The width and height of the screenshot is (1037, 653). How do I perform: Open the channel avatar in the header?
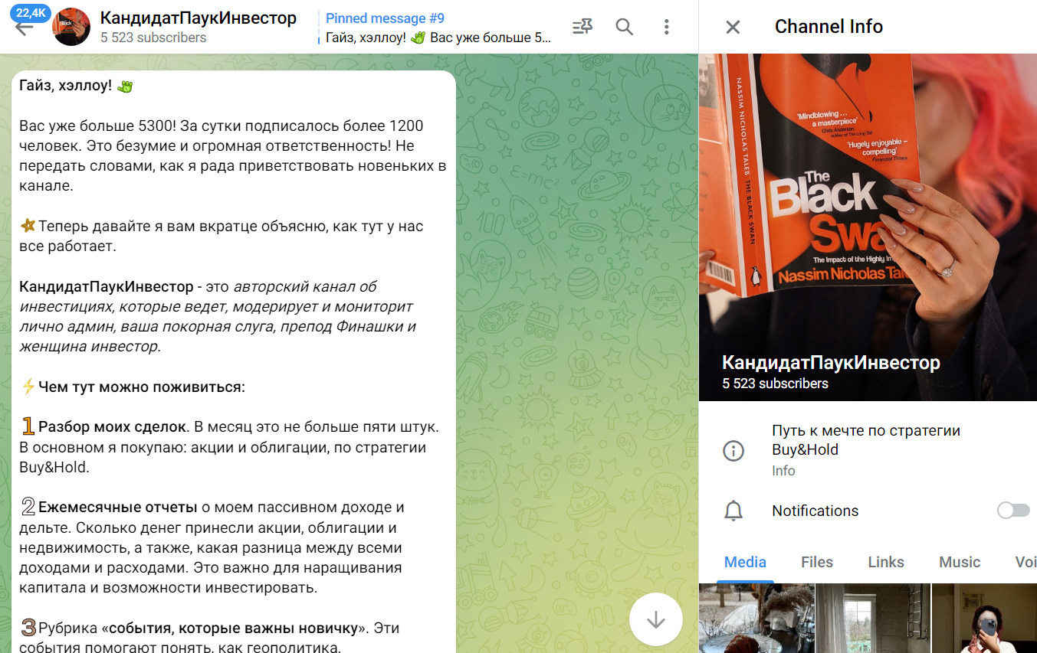point(71,27)
